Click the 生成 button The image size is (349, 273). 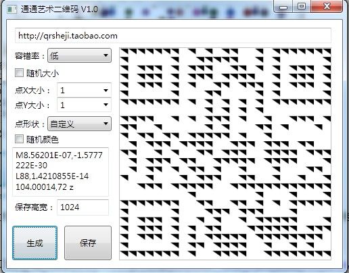(34, 243)
